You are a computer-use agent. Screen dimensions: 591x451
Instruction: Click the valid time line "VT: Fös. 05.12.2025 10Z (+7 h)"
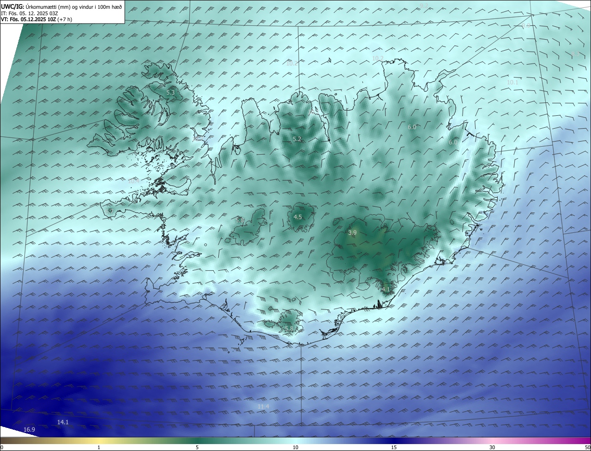pyautogui.click(x=36, y=19)
